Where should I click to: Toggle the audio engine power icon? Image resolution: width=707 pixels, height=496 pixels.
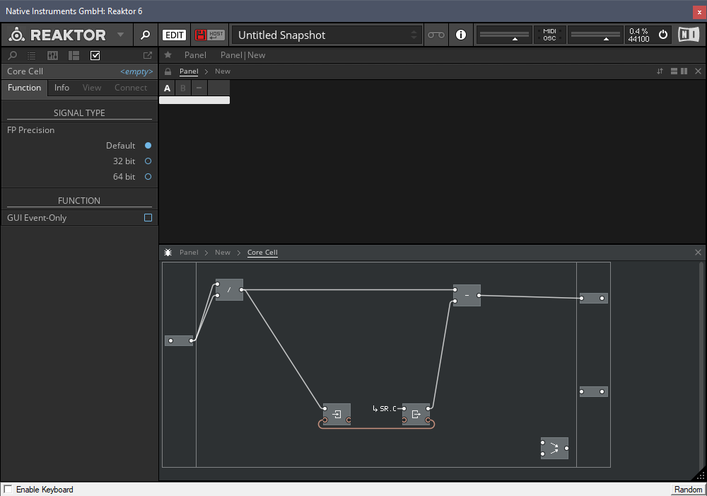point(663,35)
